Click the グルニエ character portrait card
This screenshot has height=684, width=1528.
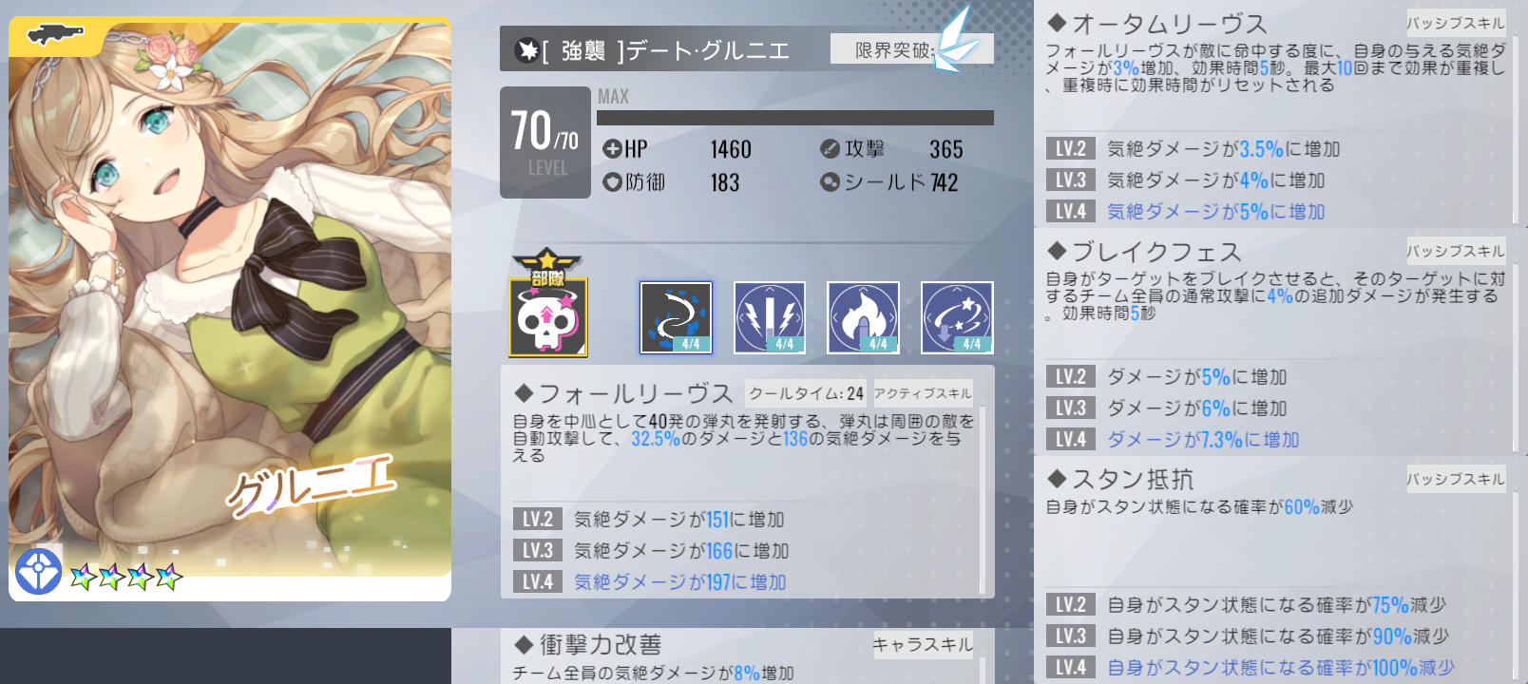pos(230,309)
